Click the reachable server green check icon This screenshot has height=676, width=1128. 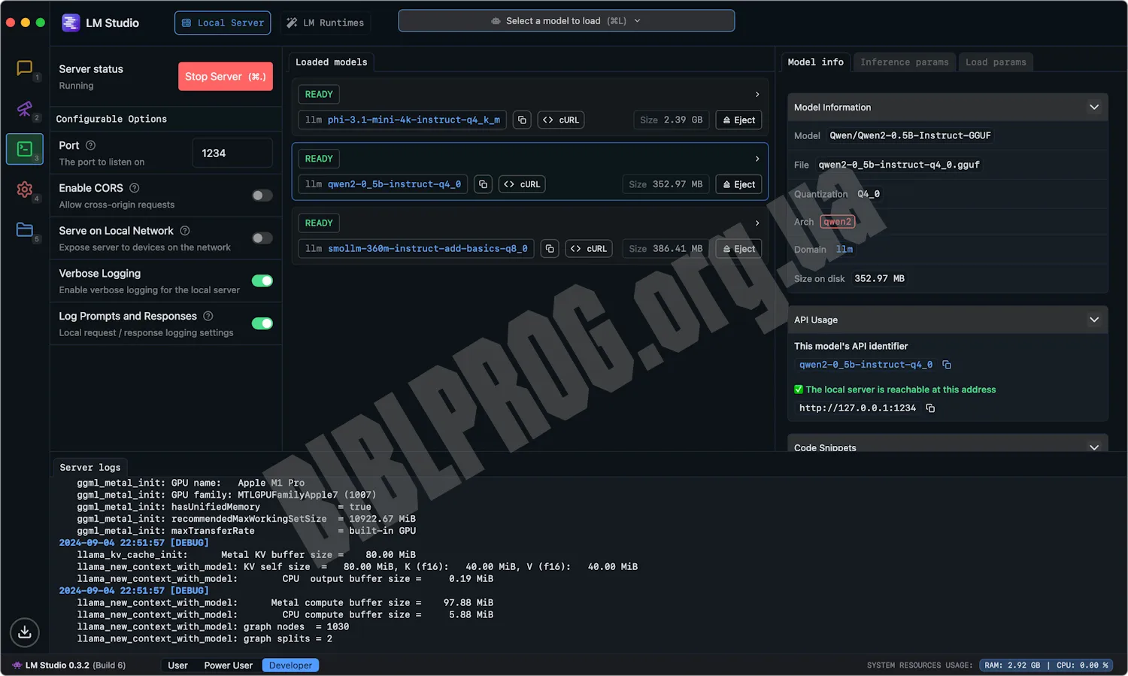coord(799,390)
